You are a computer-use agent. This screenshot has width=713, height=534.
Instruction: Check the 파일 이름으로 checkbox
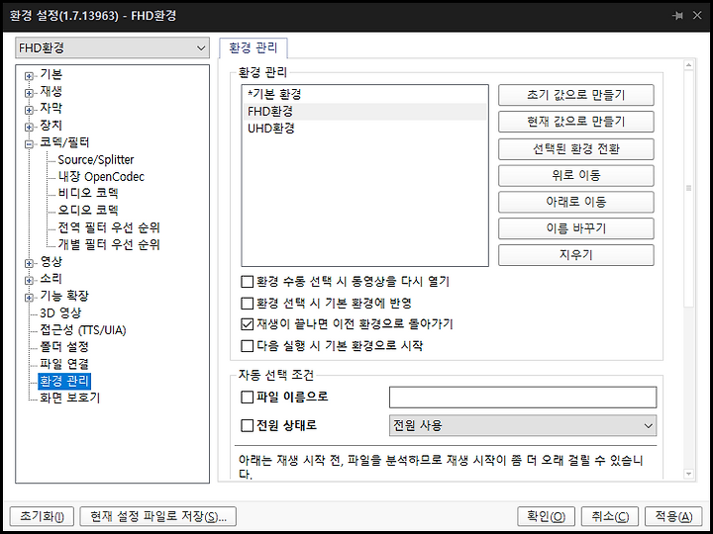pos(247,398)
